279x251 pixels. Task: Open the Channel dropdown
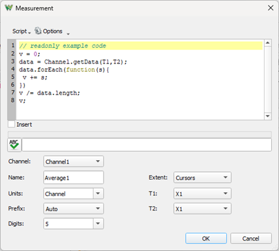click(74, 161)
